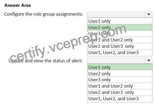The image size is (155, 106).
Task: Click 'Configure the role group assignments' label
Action: (x=43, y=14)
